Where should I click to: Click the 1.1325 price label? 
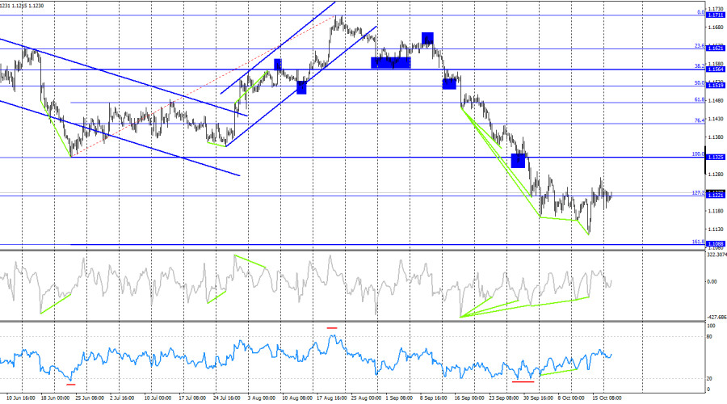716,158
